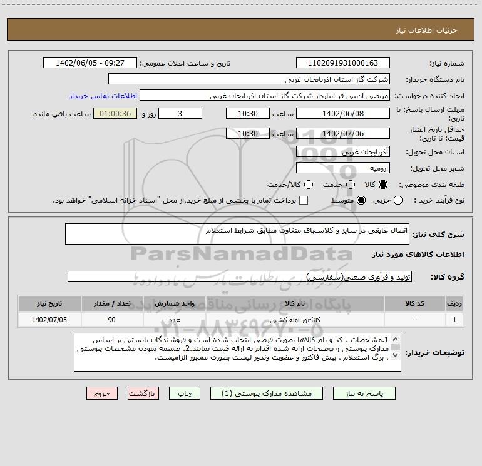
Task: Select the جزیی purchase type radio
Action: [x=397, y=200]
